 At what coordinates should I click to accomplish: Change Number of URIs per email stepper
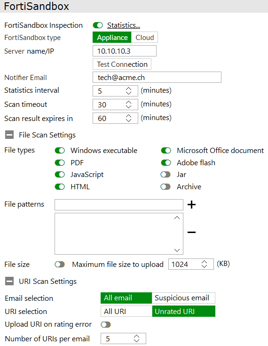[x=137, y=338]
